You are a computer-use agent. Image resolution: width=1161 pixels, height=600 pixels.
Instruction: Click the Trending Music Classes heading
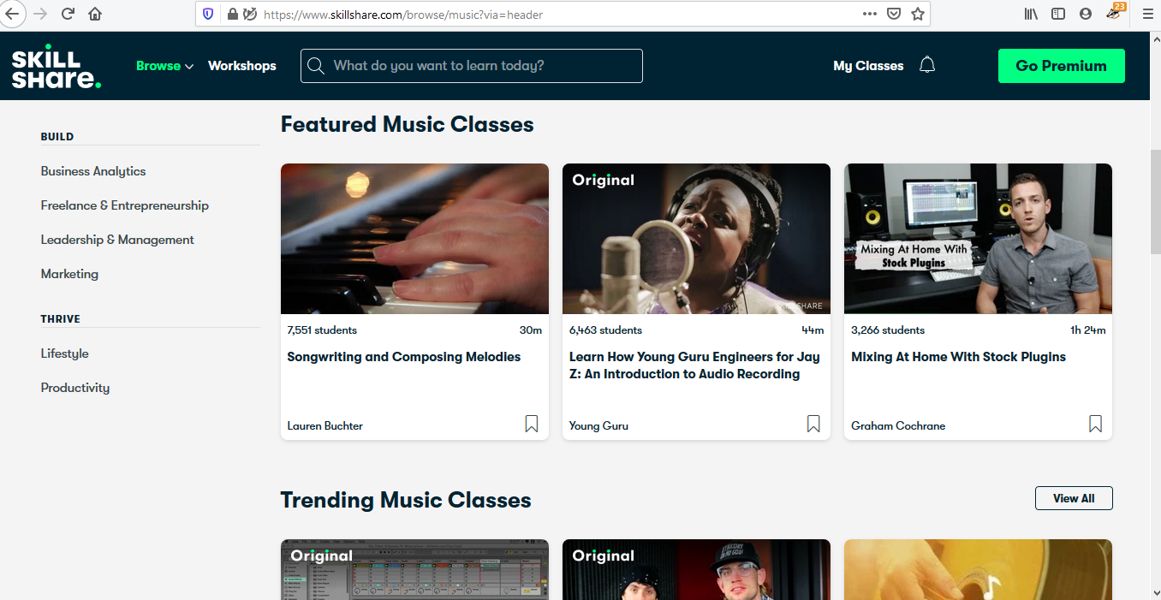406,501
